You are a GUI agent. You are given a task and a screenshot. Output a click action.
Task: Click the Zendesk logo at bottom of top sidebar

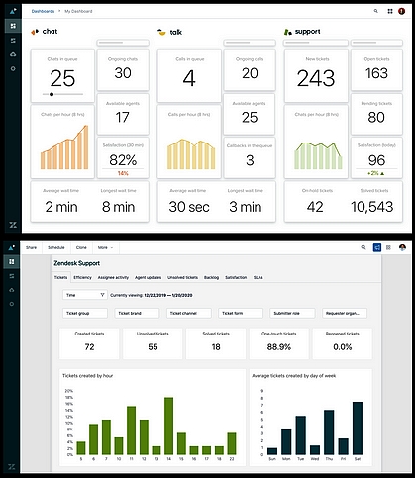[13, 225]
